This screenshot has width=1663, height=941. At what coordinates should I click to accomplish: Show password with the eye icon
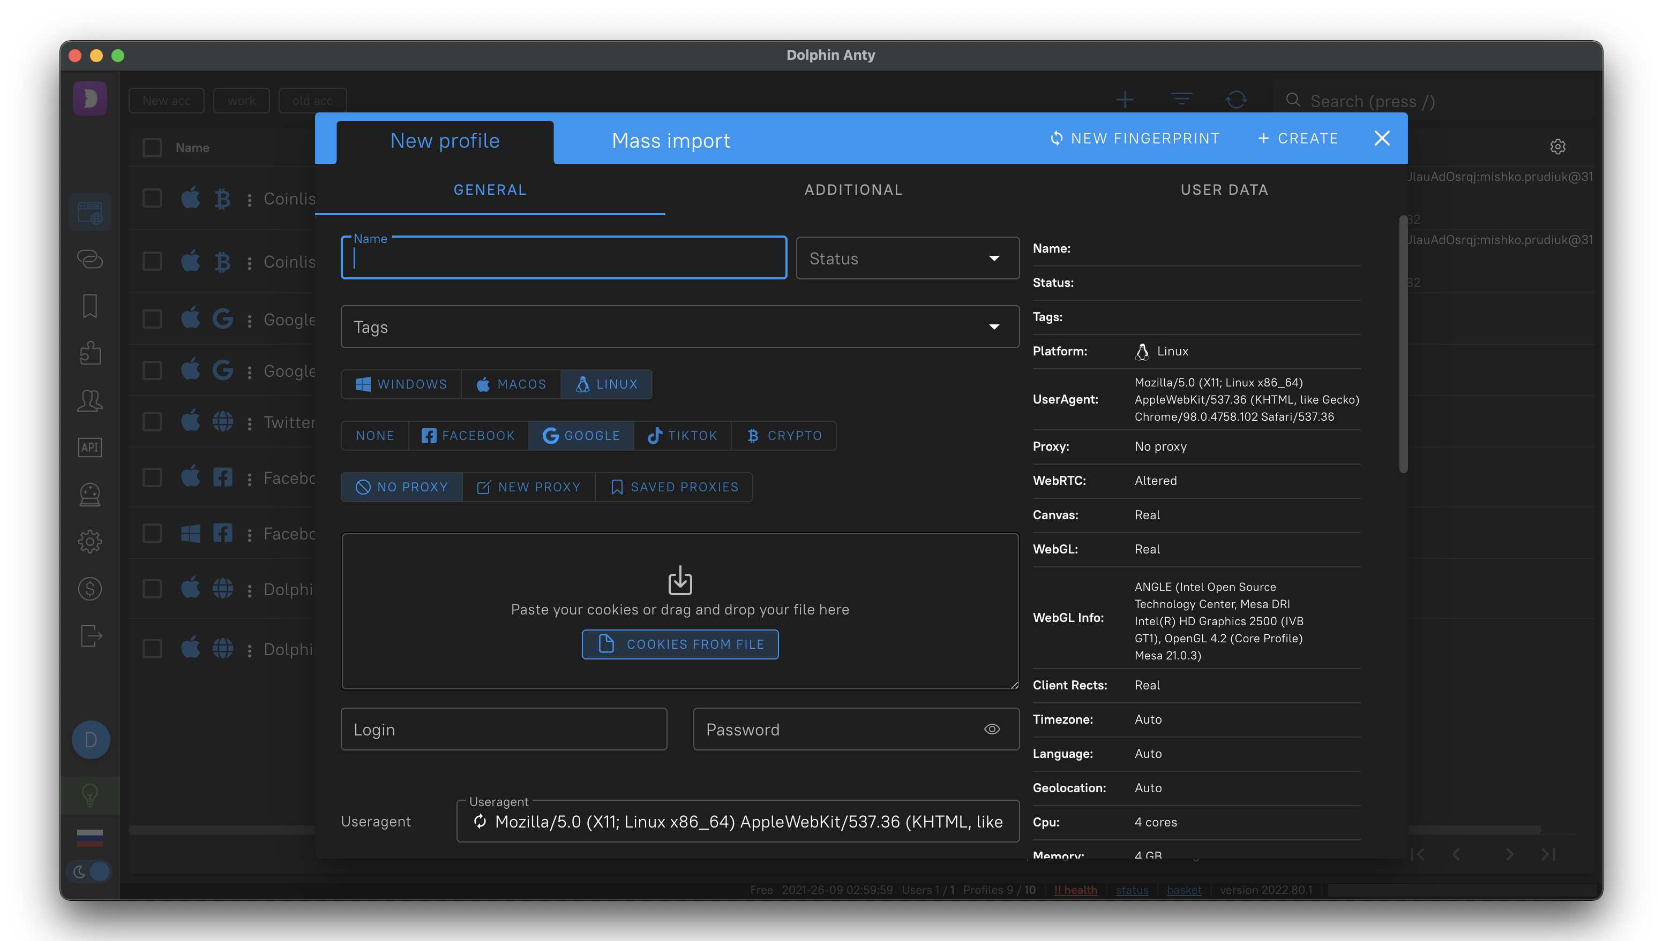click(x=992, y=729)
